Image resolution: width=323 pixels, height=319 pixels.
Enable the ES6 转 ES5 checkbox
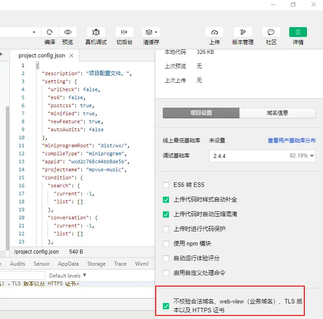click(x=166, y=185)
